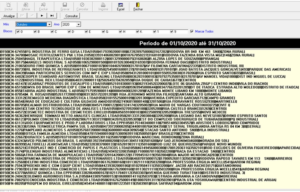The width and height of the screenshot is (300, 192).
Task: Select row for USINA TERMOELETRICA PAMPA SUL
Action: tap(130, 126)
